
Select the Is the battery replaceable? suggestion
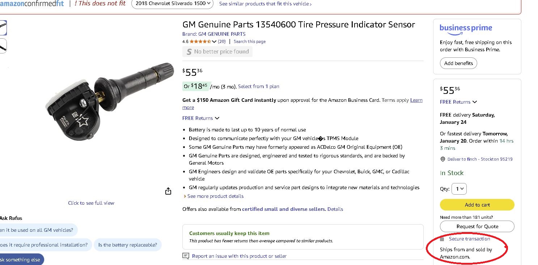127,245
